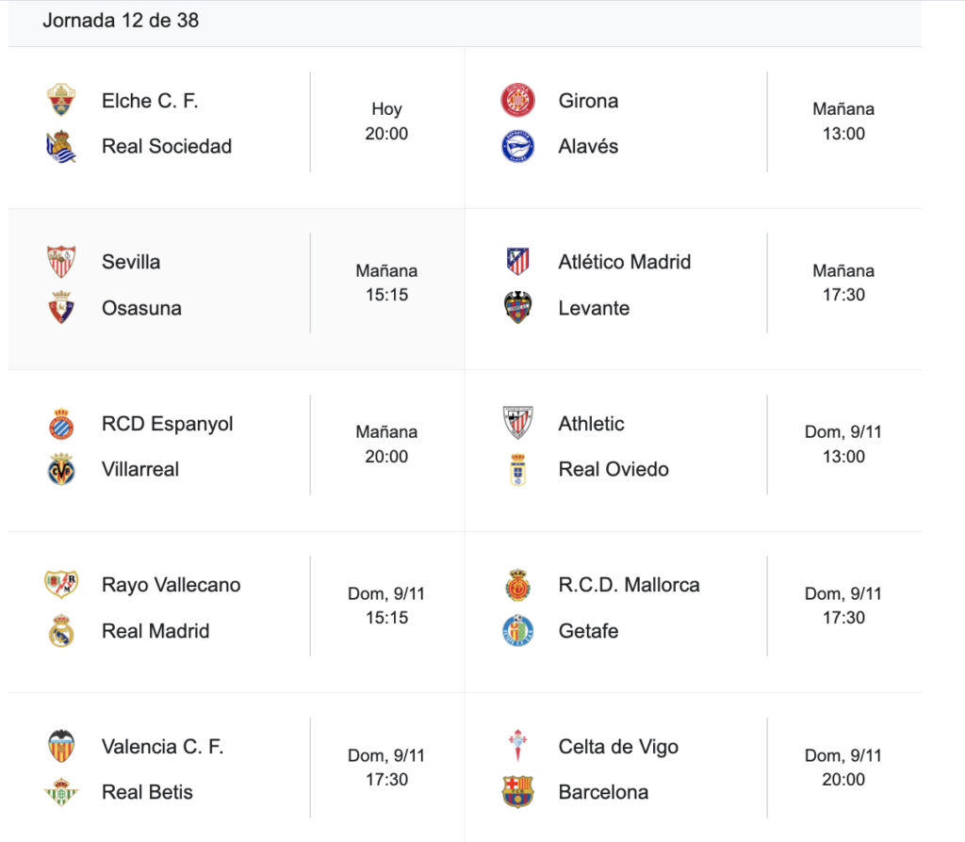Image resolution: width=965 pixels, height=842 pixels.
Task: Select the Valencia C. F. bat crest
Action: (61, 747)
